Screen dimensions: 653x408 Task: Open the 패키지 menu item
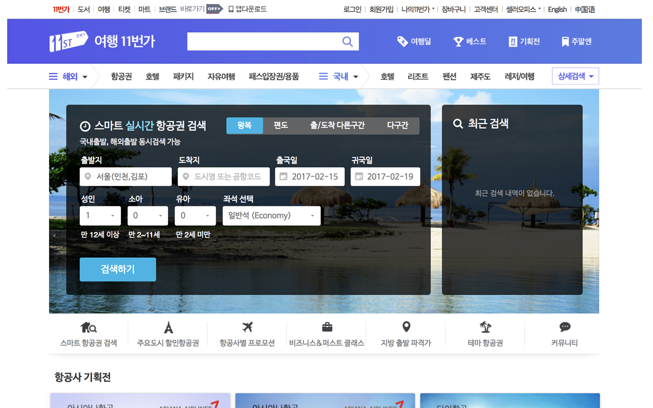pos(184,77)
